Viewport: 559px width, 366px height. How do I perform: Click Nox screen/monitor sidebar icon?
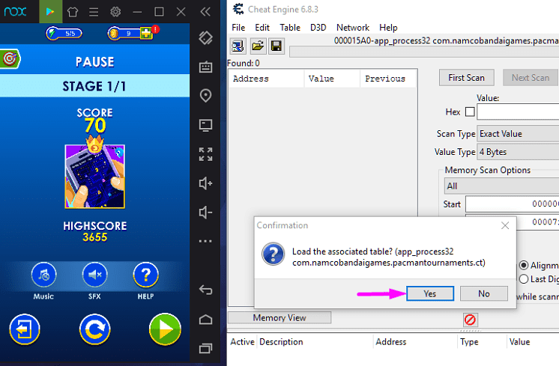coord(206,125)
